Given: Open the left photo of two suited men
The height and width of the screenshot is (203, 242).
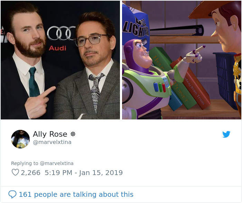Looking at the screenshot, I should coord(60,60).
